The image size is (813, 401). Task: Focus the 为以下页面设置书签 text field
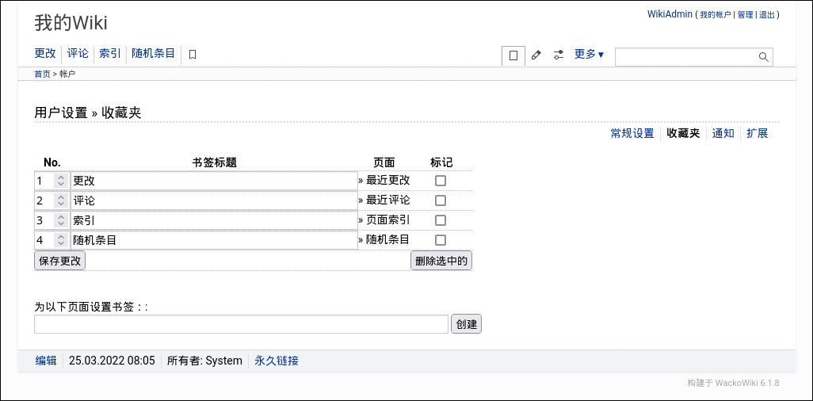click(241, 324)
